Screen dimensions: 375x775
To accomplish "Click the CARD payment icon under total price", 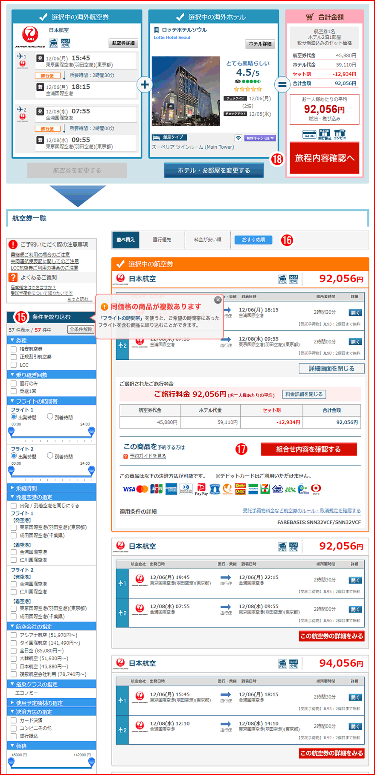I will pos(309,134).
